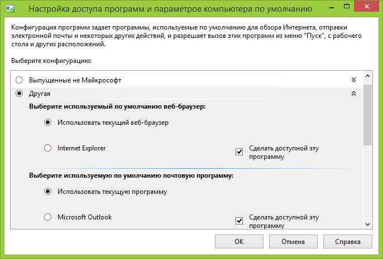Select the 'Выпущенные не Майкрософт' configuration
Viewport: 383px width, 259px height.
pos(20,80)
